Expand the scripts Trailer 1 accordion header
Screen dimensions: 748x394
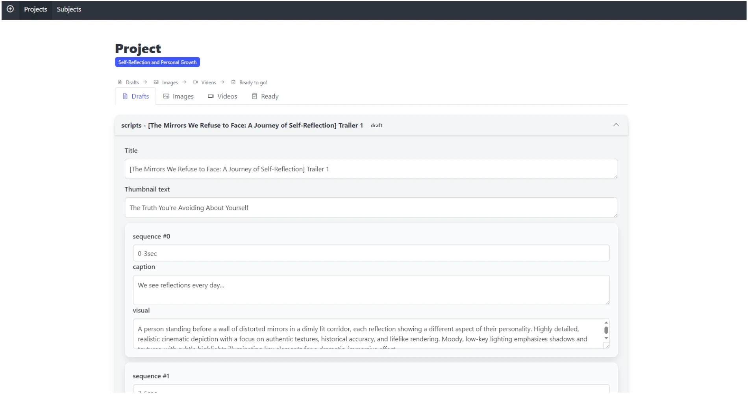252,125
